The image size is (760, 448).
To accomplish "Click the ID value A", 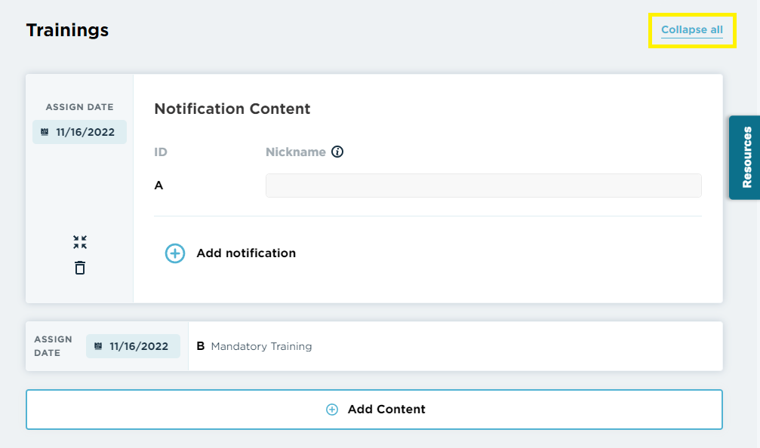I will point(158,186).
